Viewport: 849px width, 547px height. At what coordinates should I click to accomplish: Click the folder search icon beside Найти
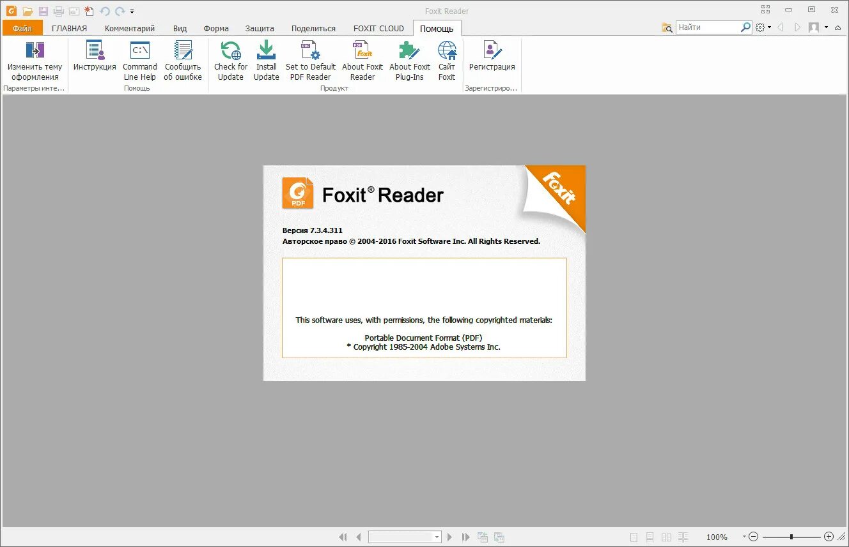(x=667, y=27)
